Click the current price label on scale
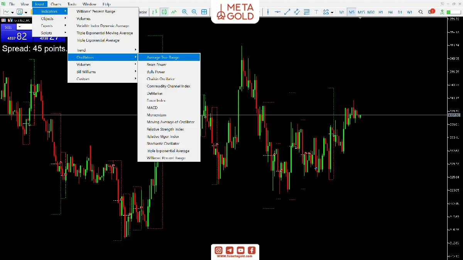 (454, 115)
